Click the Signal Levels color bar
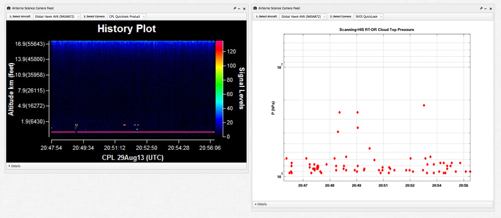The width and height of the screenshot is (501, 218). point(219,89)
